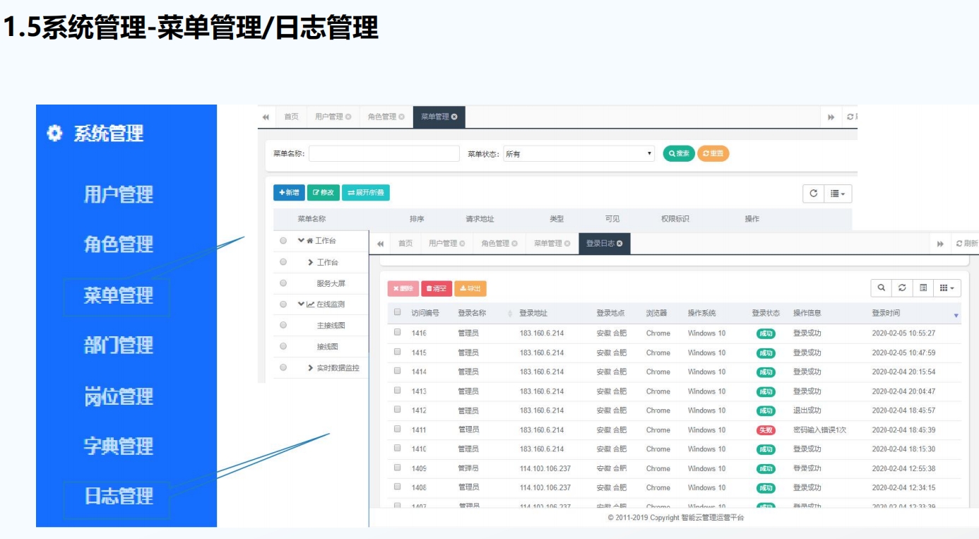Click the 菜单名称 text input field

[384, 154]
